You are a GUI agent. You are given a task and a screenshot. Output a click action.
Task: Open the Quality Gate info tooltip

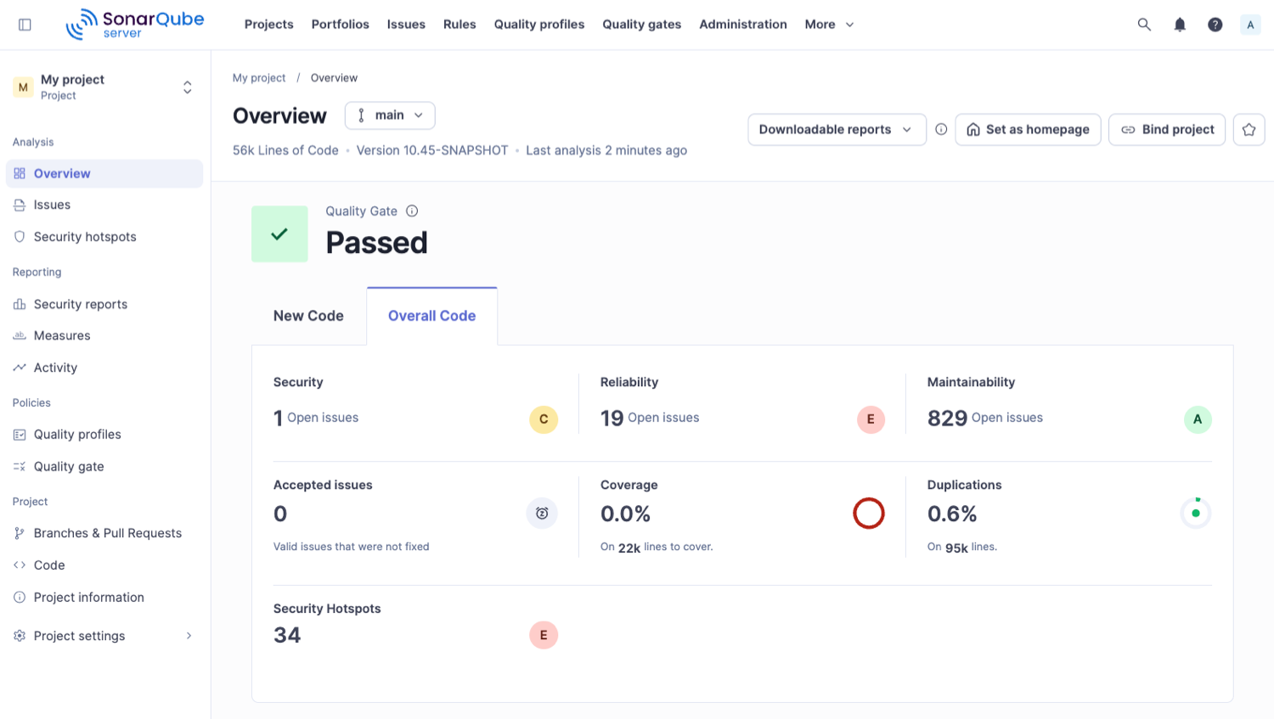[x=412, y=211]
